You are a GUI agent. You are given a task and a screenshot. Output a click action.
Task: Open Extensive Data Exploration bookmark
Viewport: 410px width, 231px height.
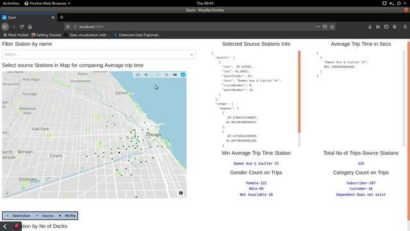click(137, 35)
